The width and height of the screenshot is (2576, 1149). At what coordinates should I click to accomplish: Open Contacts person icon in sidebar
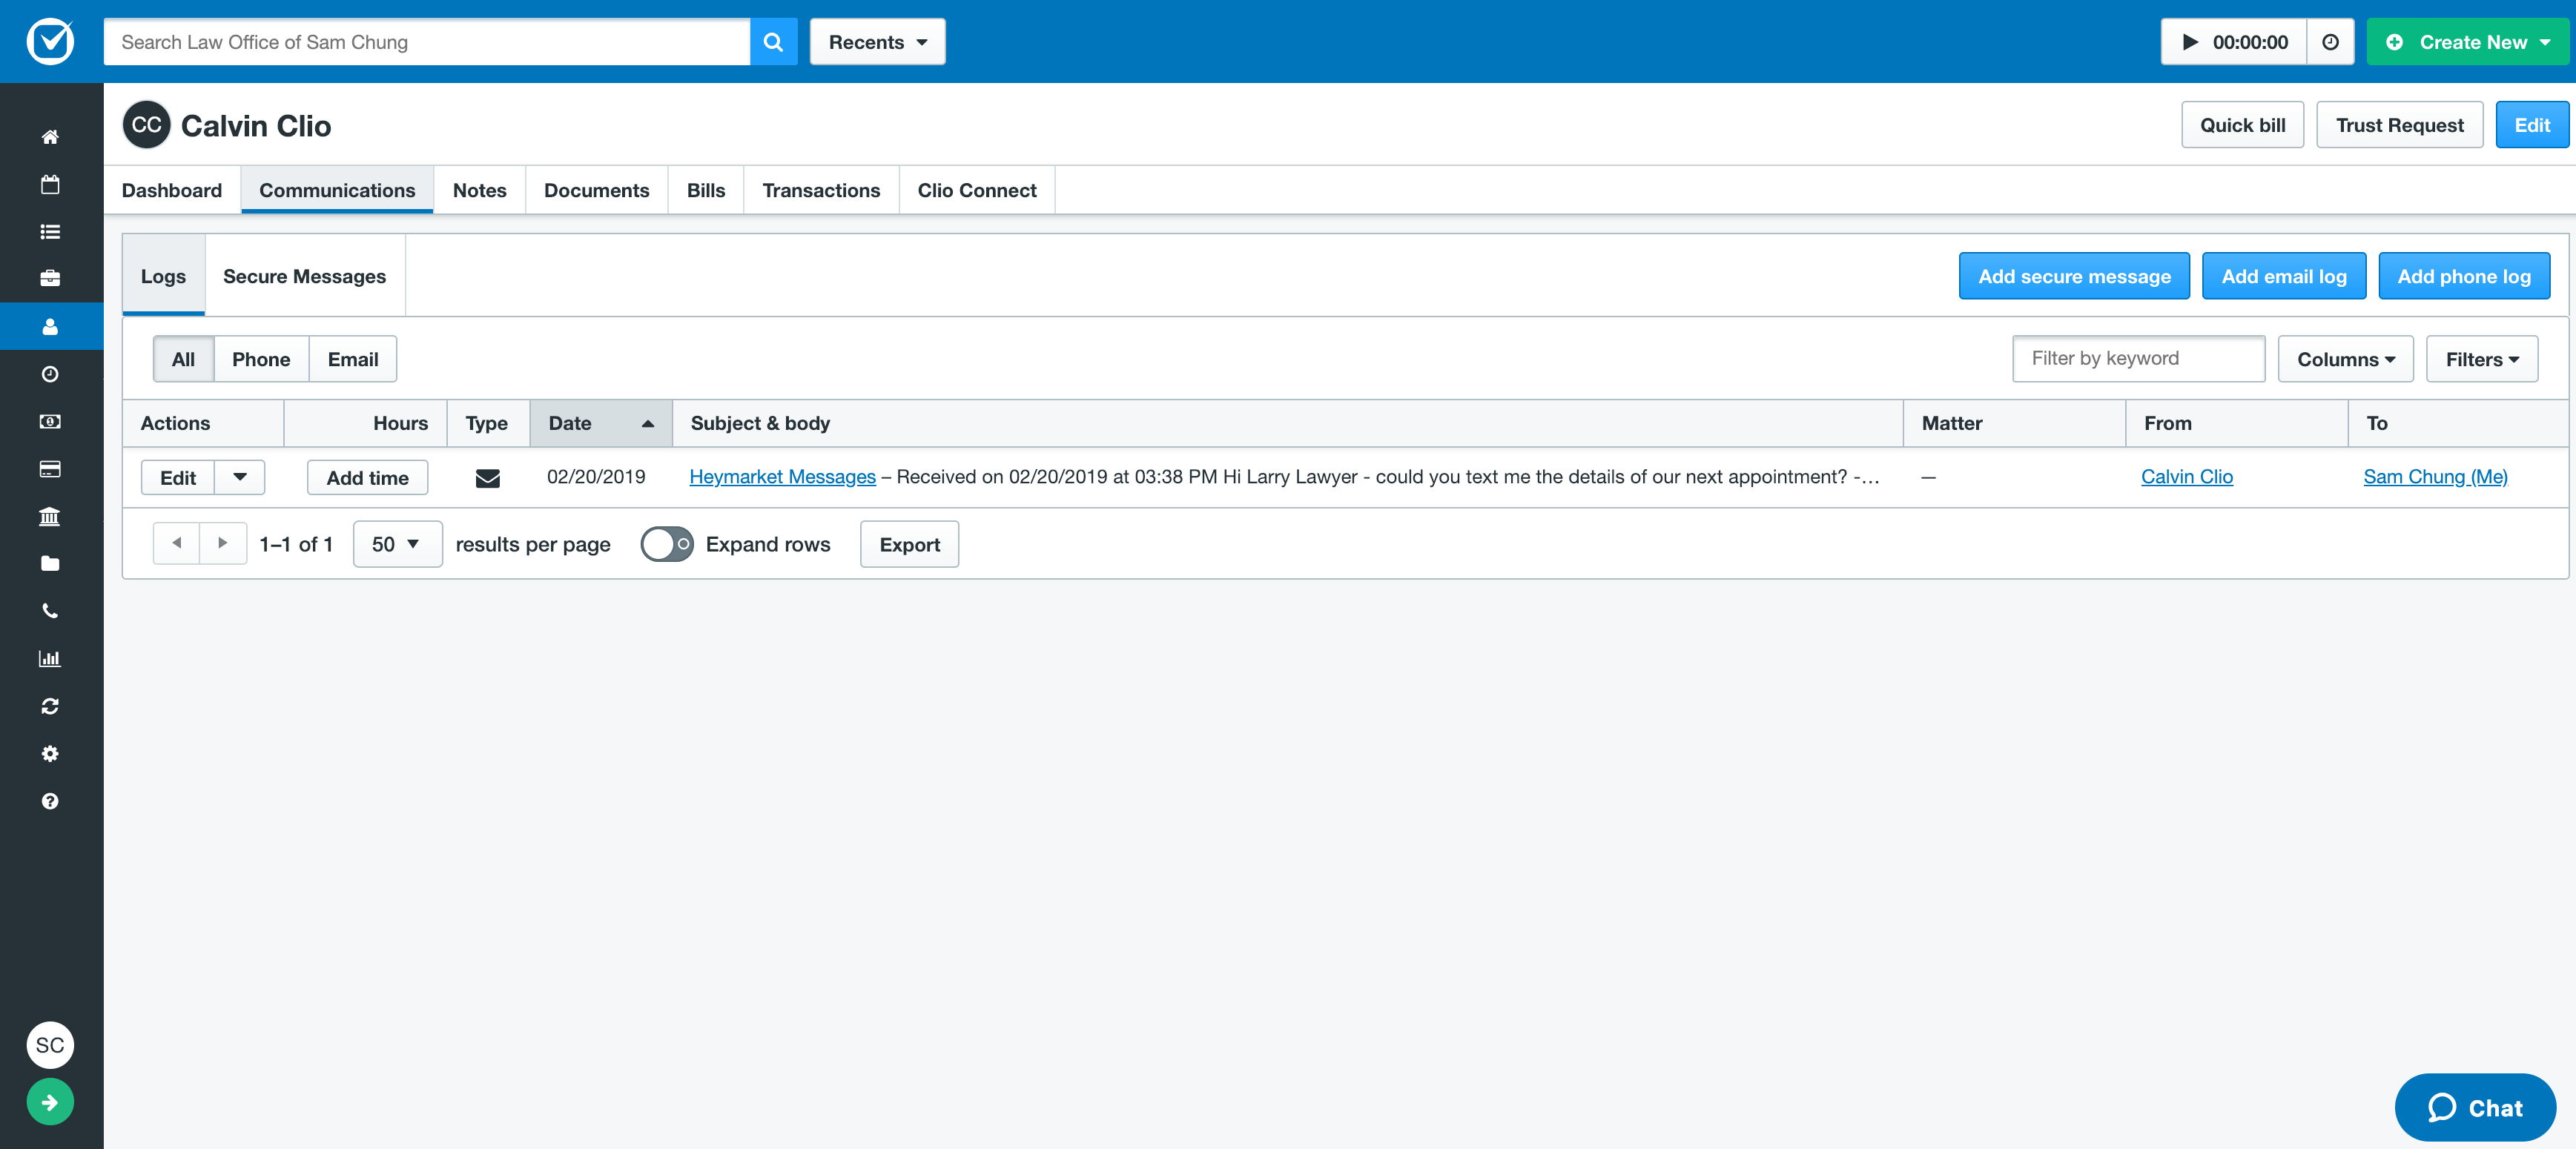50,326
